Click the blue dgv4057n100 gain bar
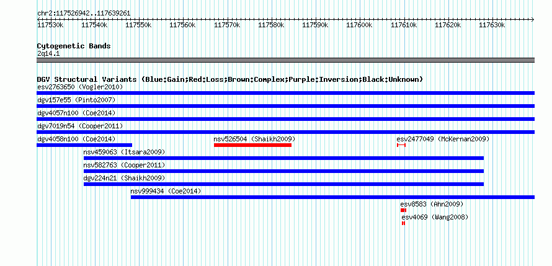The width and height of the screenshot is (552, 266). click(285, 119)
